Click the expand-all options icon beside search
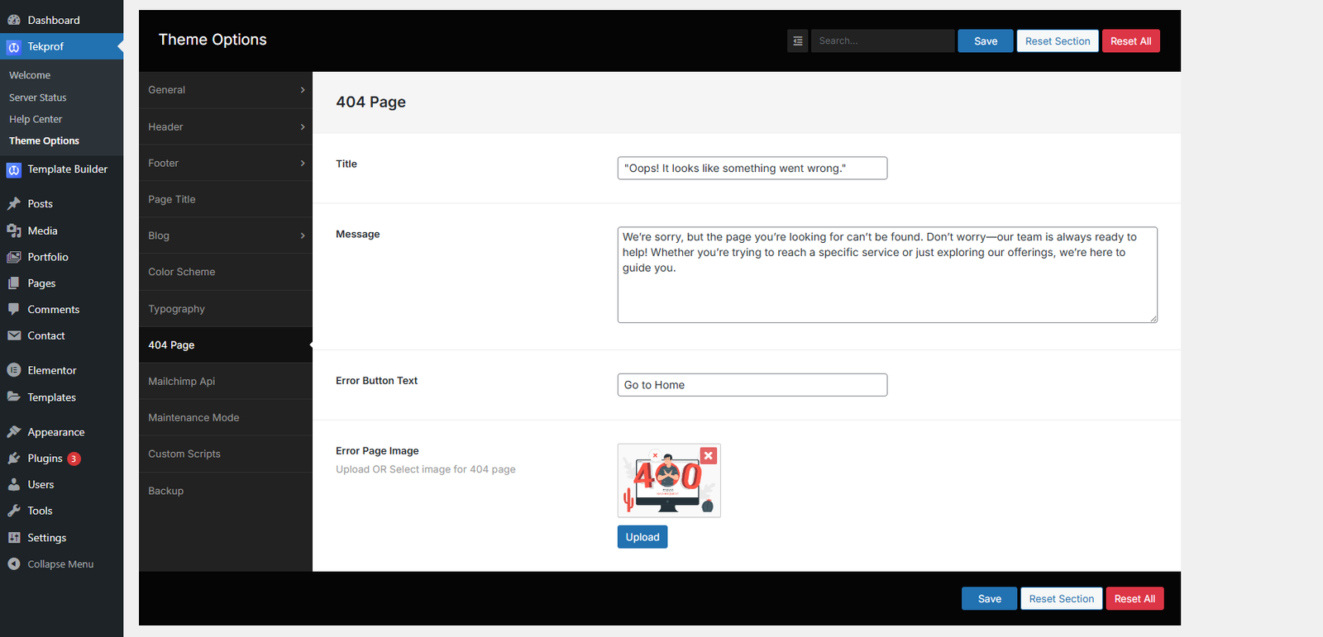The width and height of the screenshot is (1323, 637). 797,41
